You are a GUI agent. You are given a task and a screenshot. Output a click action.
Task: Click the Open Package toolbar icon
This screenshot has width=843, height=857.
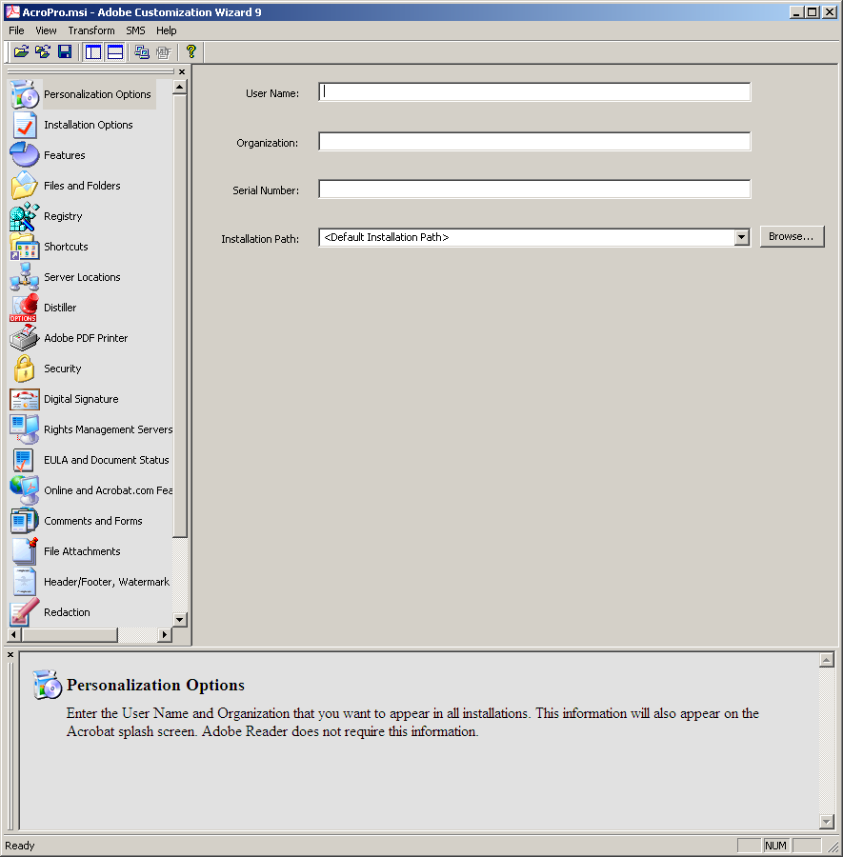tap(21, 51)
